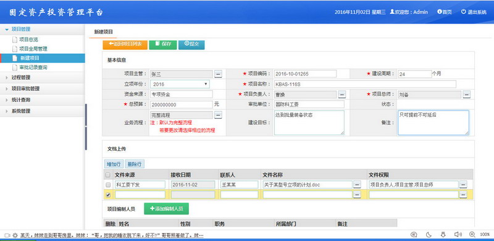The width and height of the screenshot is (494, 241).
Task: Click the 文件权限 column header
Action: pos(379,175)
